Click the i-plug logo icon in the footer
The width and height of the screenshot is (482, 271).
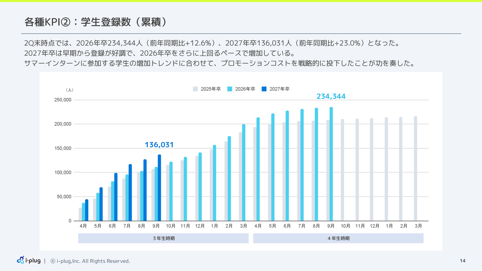tap(21, 260)
